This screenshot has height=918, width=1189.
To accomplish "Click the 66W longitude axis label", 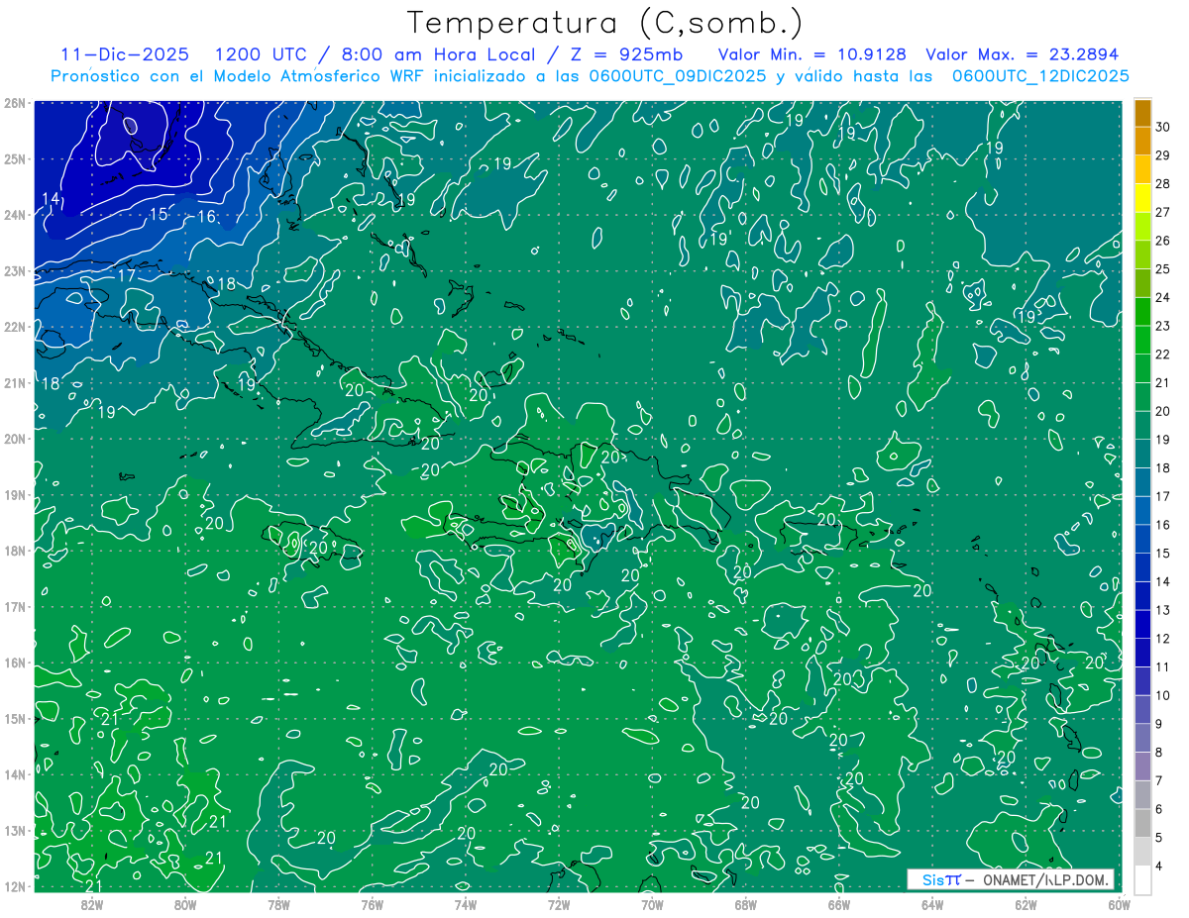I will (x=838, y=903).
